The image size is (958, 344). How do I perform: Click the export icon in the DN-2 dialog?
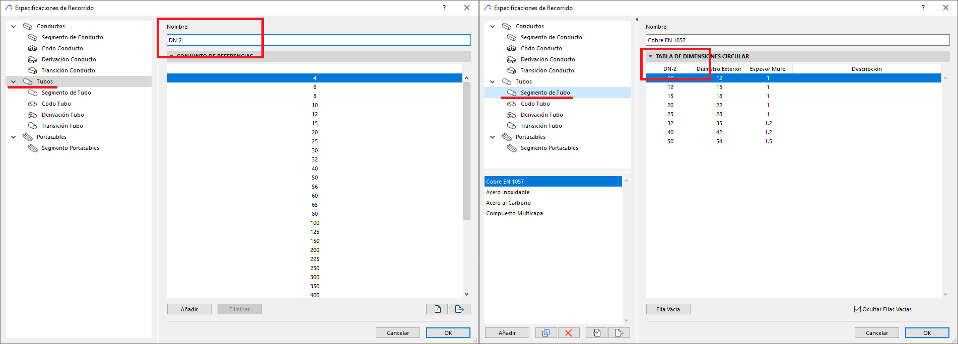459,309
